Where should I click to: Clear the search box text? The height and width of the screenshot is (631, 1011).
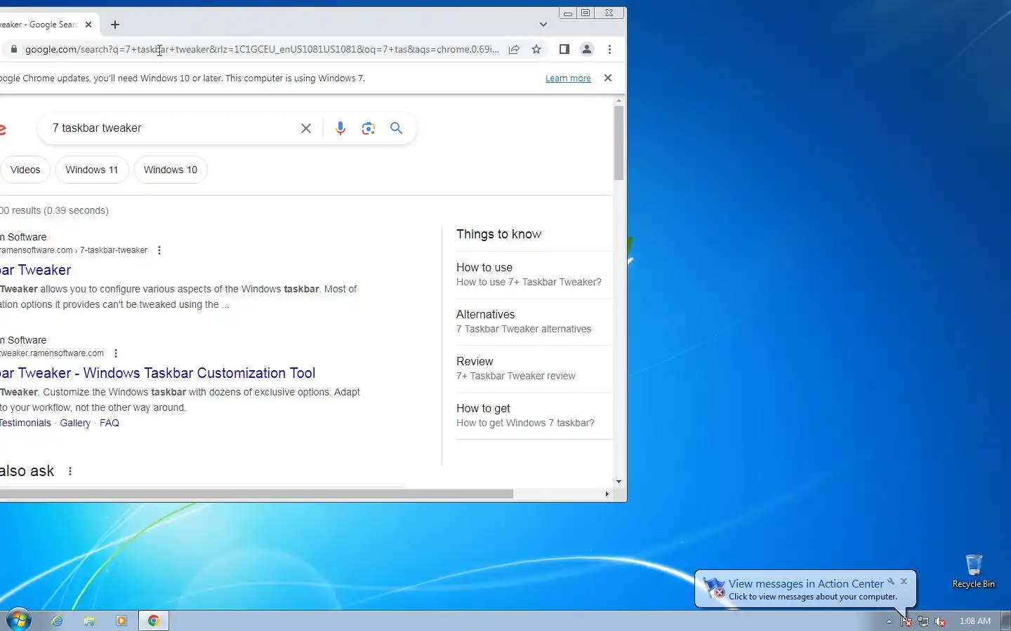pyautogui.click(x=306, y=128)
